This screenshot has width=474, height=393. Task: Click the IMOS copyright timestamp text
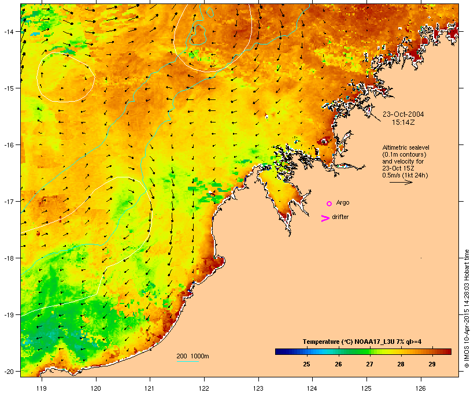(x=466, y=309)
